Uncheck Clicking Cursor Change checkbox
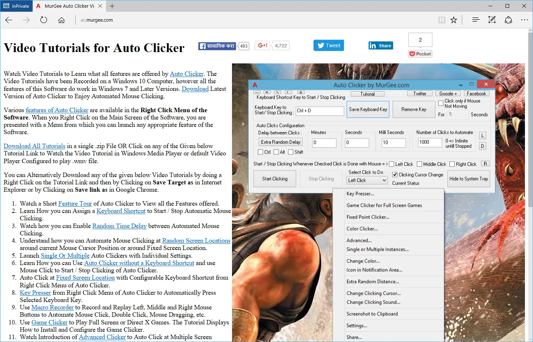The width and height of the screenshot is (533, 342). coord(395,175)
